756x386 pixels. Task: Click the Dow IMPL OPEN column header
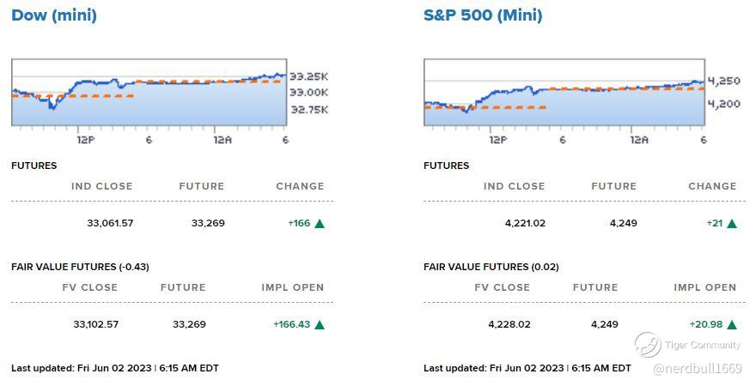tap(293, 287)
